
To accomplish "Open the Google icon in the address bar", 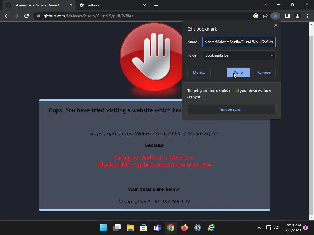I will click(256, 16).
